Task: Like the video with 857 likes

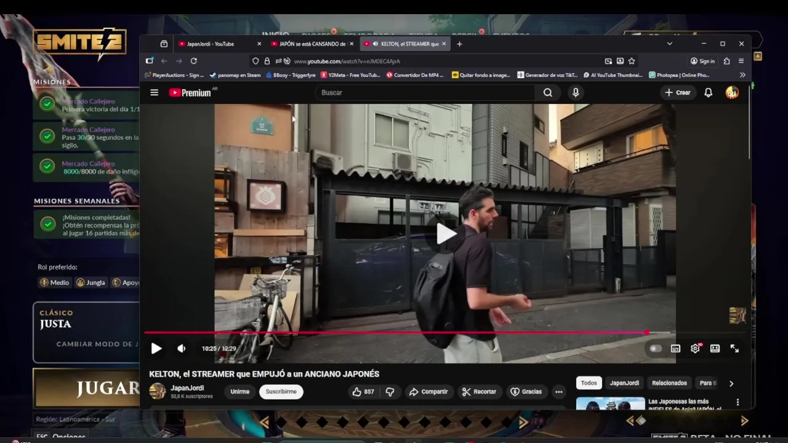Action: [x=363, y=391]
